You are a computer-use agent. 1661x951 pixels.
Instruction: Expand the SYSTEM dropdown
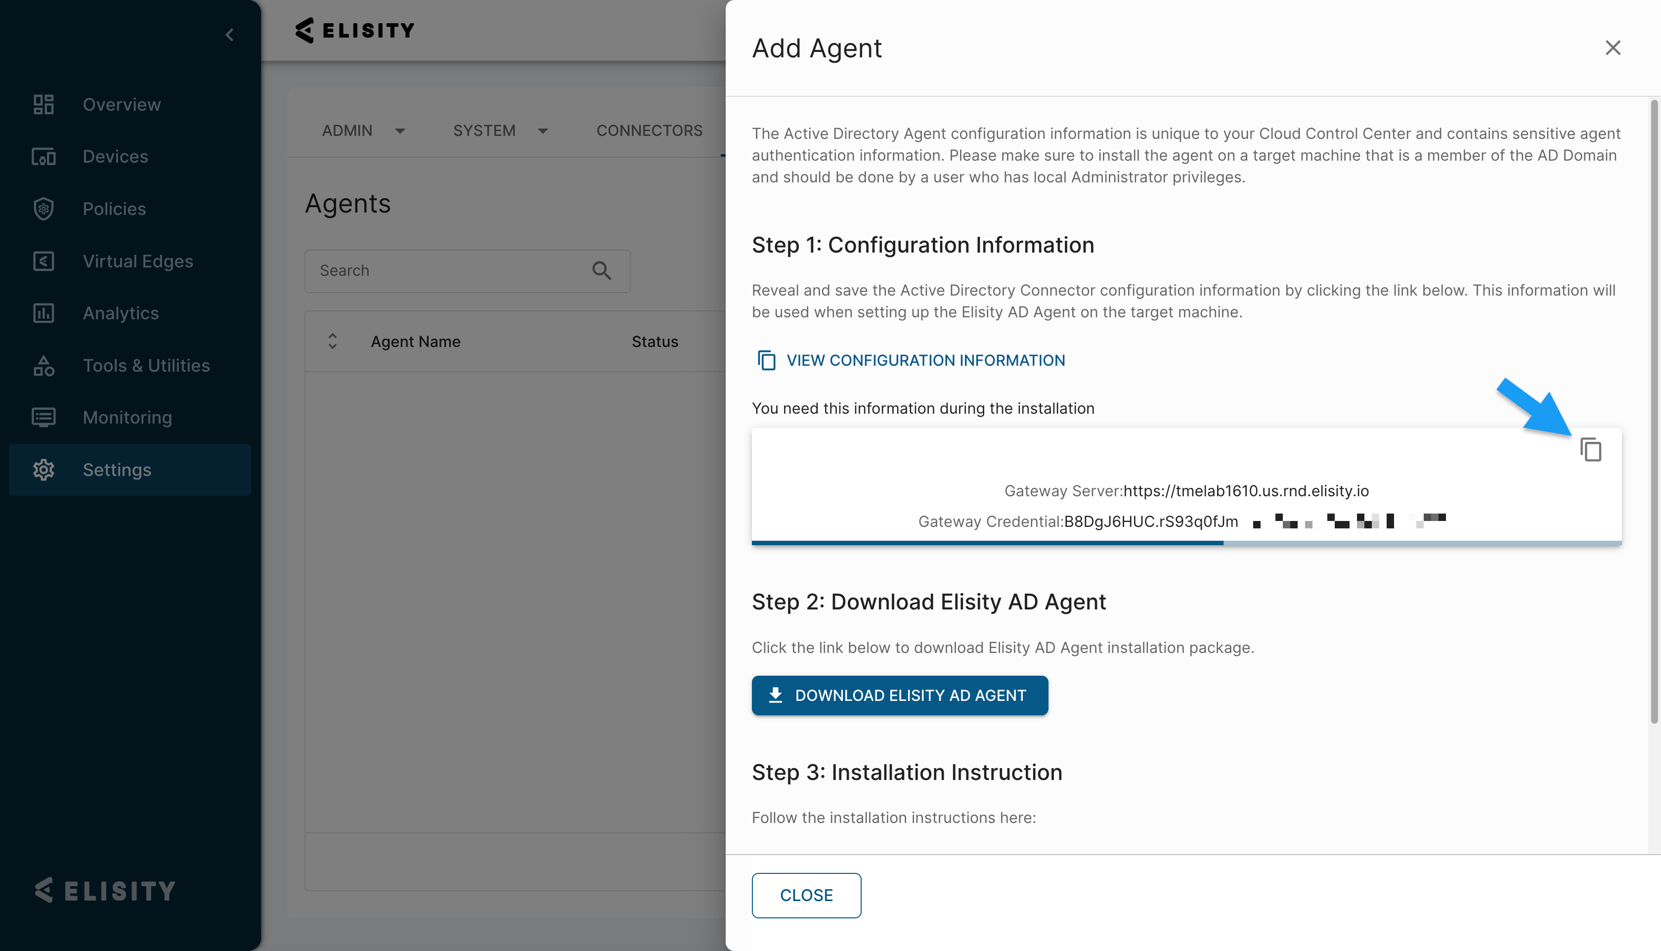tap(543, 130)
